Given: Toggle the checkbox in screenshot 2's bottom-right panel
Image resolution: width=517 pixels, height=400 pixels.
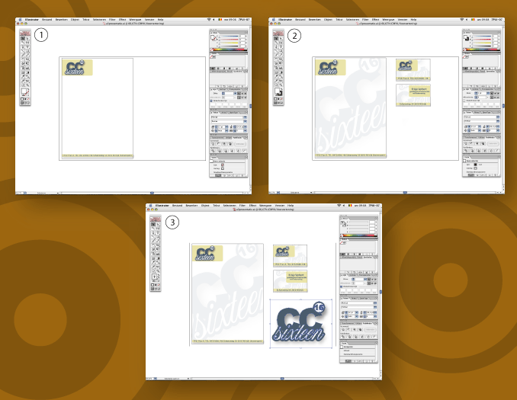Looking at the screenshot, I should click(x=466, y=160).
